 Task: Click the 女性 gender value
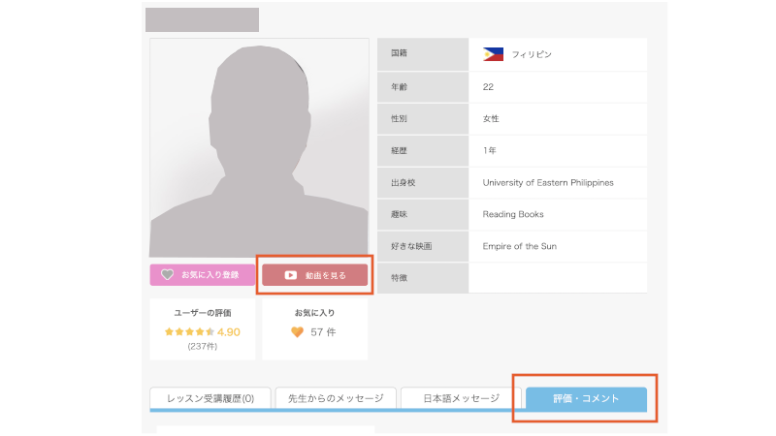tap(491, 118)
